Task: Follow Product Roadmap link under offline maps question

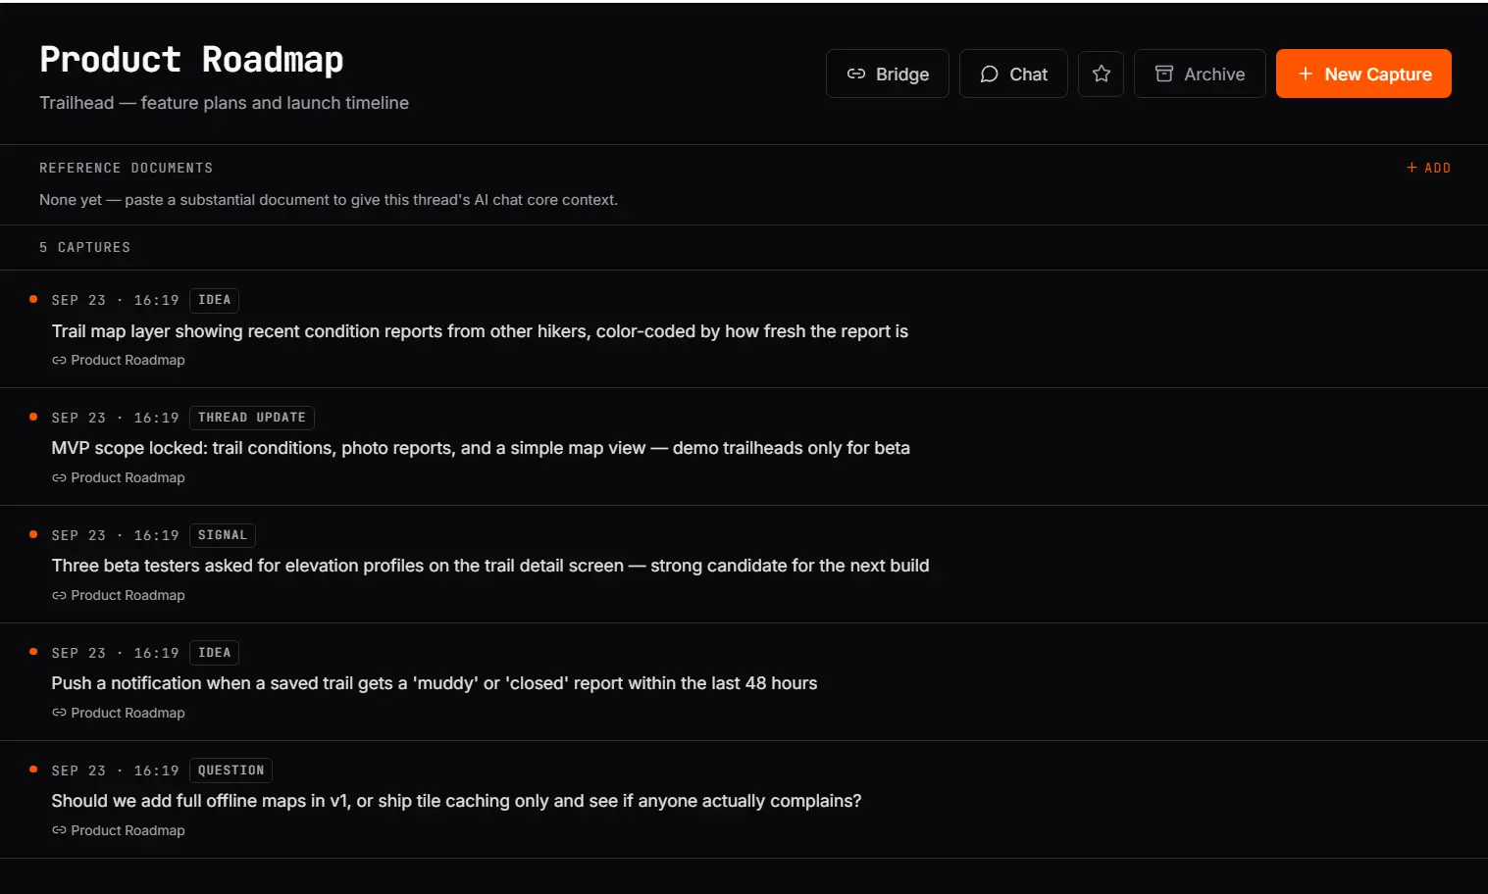Action: [x=119, y=830]
